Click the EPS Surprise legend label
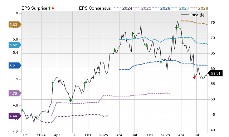This screenshot has width=229, height=137. (34, 8)
